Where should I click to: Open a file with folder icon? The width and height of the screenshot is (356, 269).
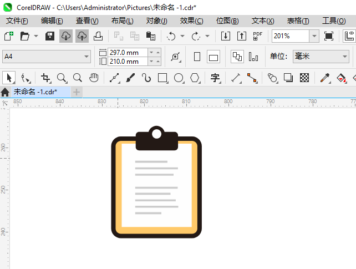click(x=24, y=36)
